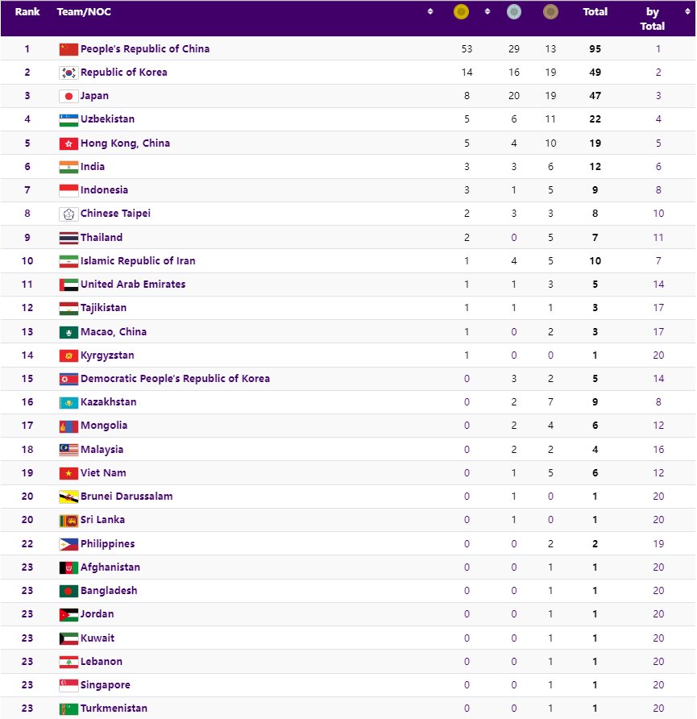Screen dimensions: 697x719
Task: Click the Sri Lanka flag icon
Action: tap(68, 520)
